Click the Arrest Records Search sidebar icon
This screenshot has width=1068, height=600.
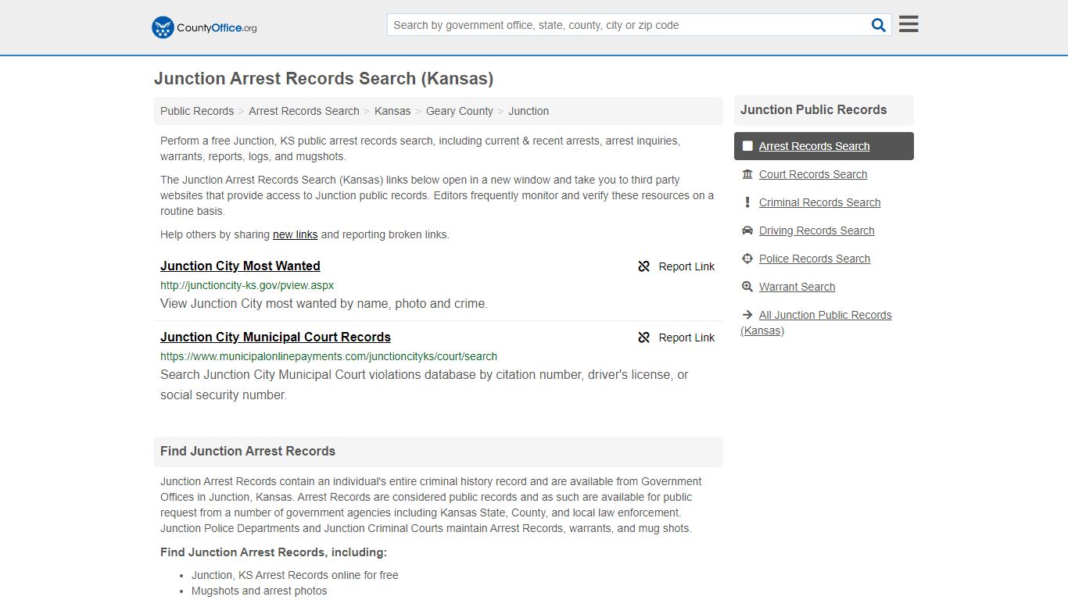pos(747,146)
